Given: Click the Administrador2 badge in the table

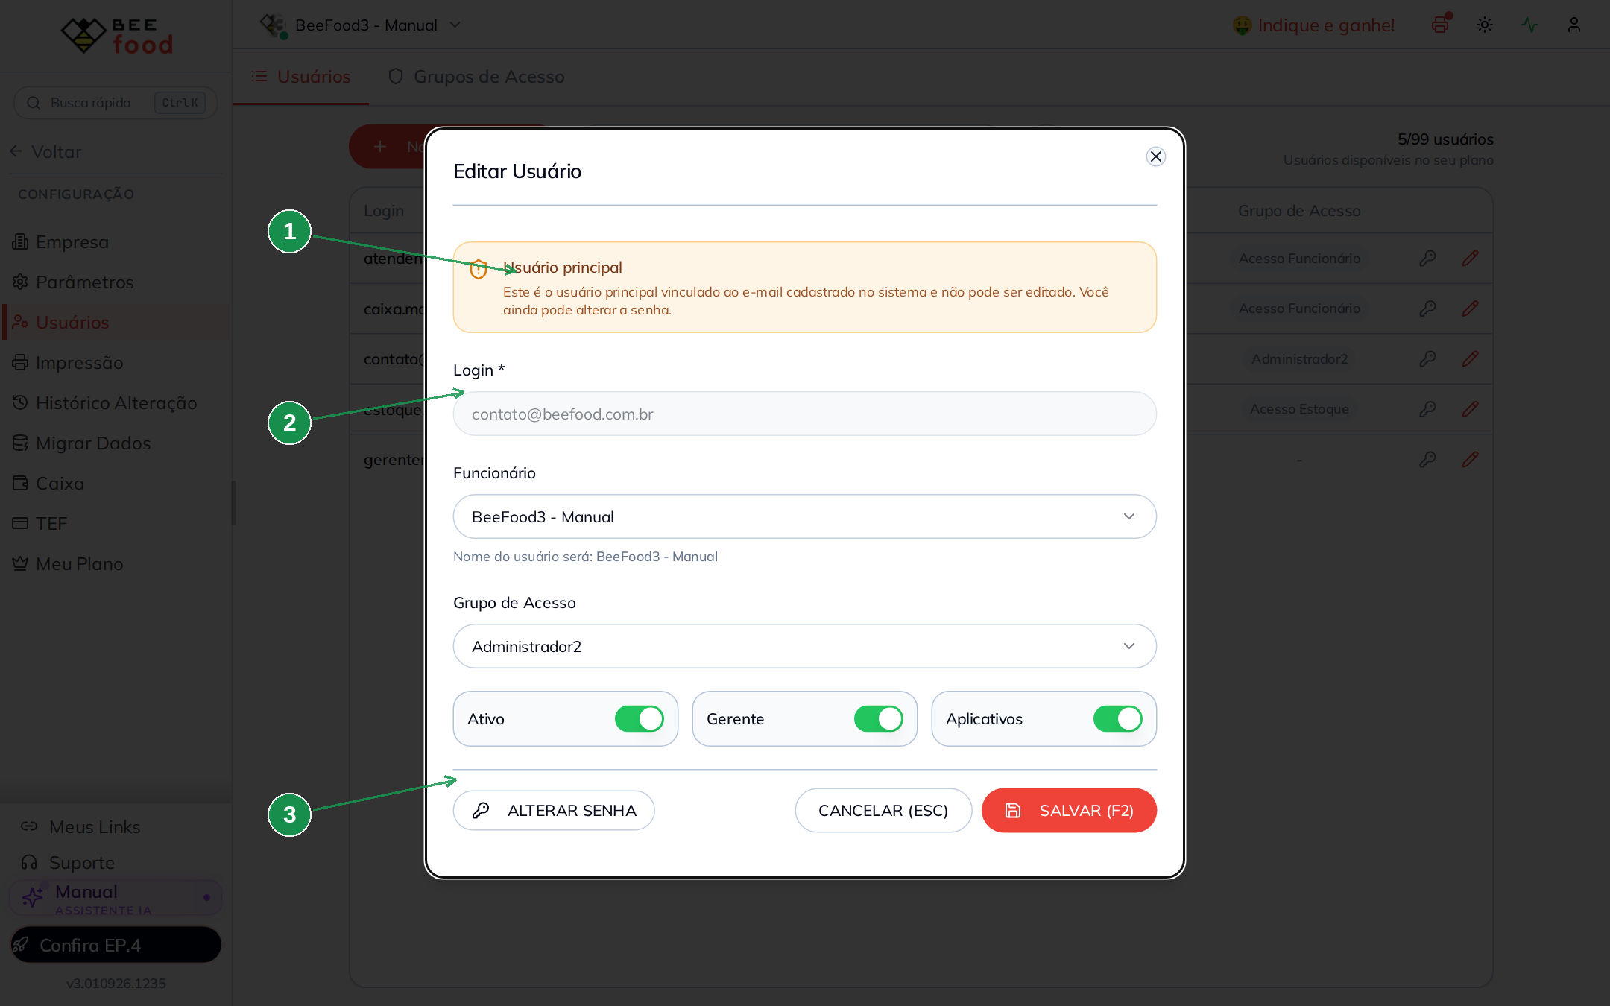Looking at the screenshot, I should (x=1299, y=359).
